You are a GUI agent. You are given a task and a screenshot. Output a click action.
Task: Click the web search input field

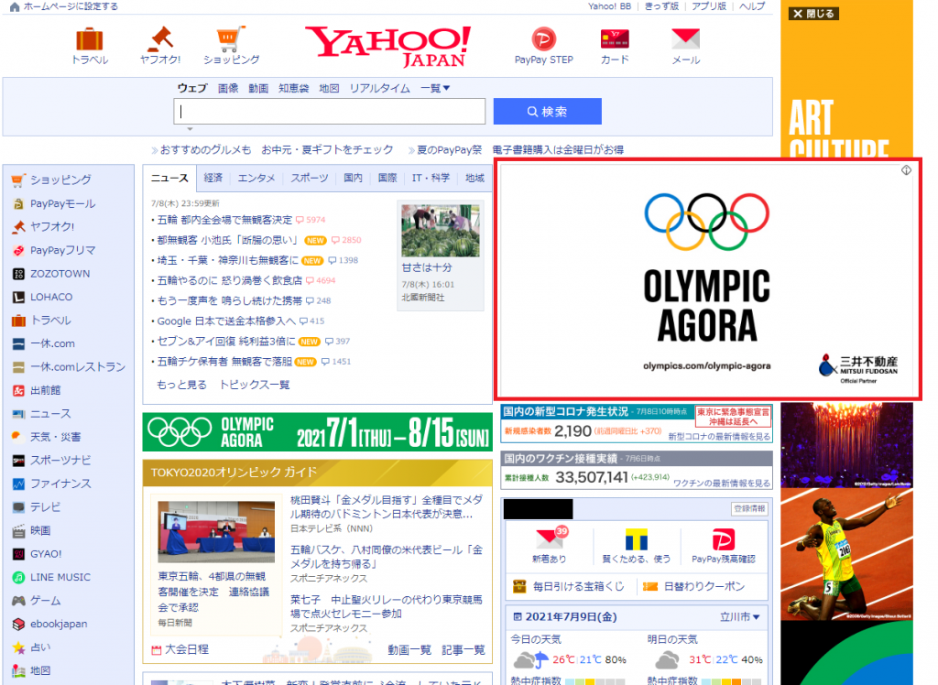[x=329, y=112]
